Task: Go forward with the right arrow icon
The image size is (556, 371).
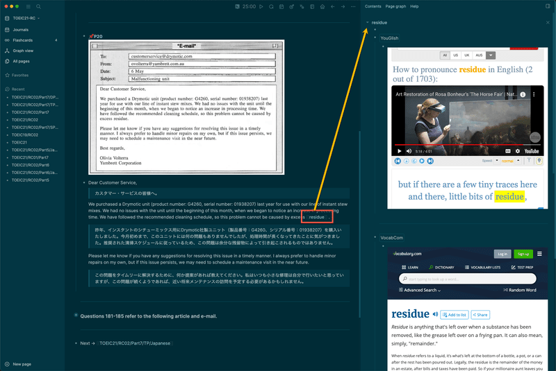Action: pyautogui.click(x=343, y=6)
